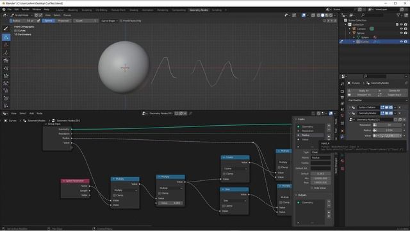
Task: Open the node editor Add menu
Action: (31, 114)
